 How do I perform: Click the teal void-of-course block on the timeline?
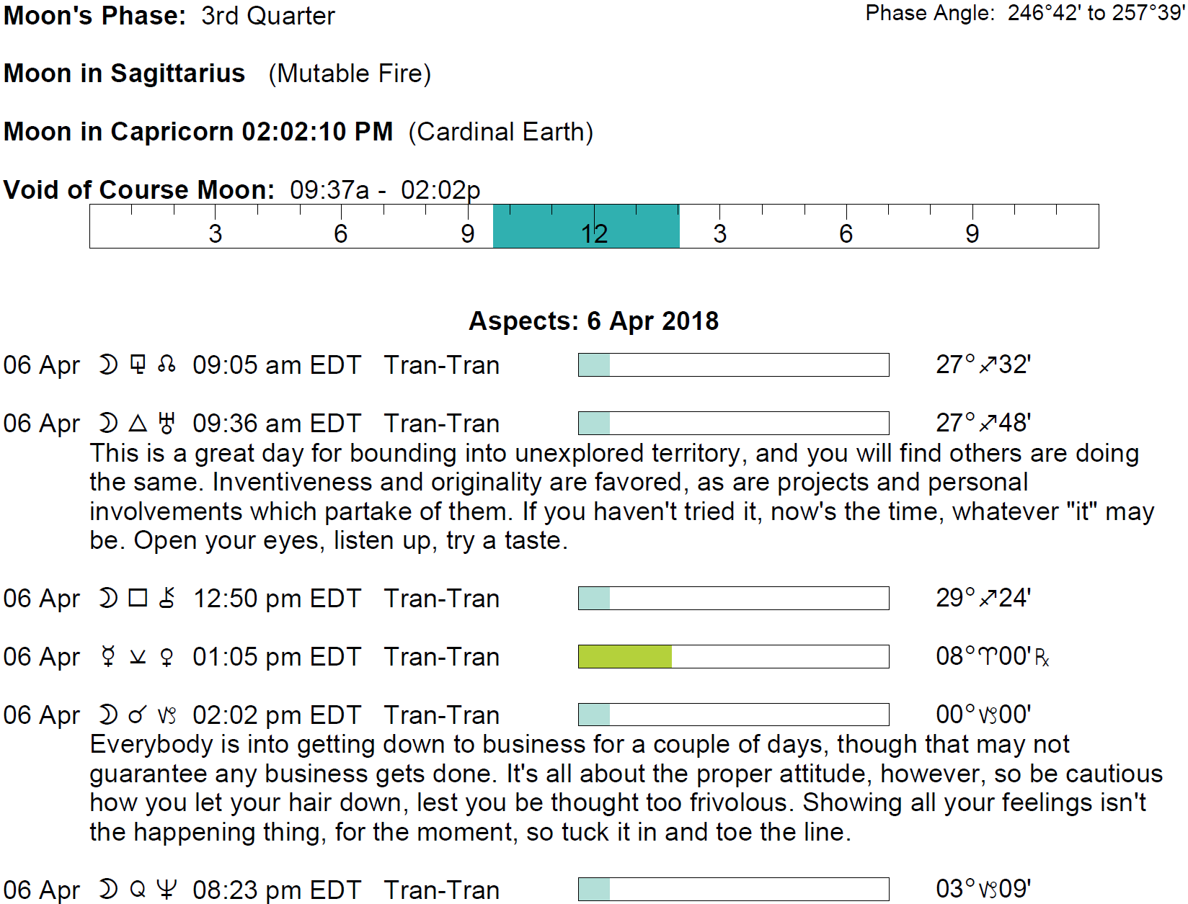[585, 226]
